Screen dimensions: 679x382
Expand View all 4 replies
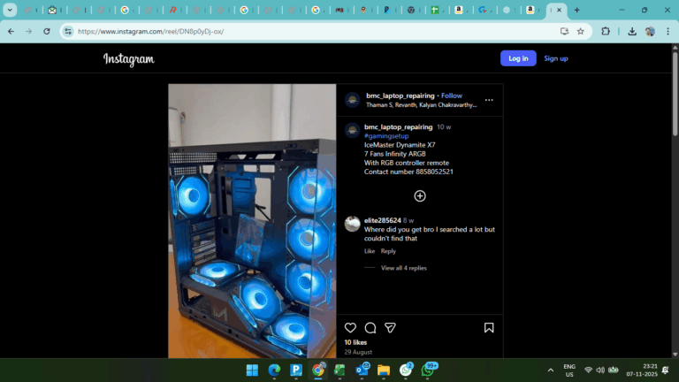[x=403, y=268]
